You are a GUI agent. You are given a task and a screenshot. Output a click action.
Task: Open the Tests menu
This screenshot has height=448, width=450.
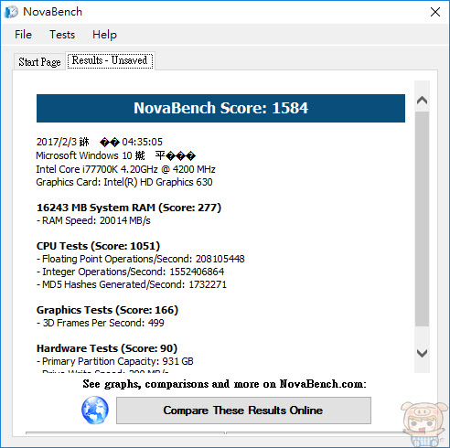click(x=62, y=35)
